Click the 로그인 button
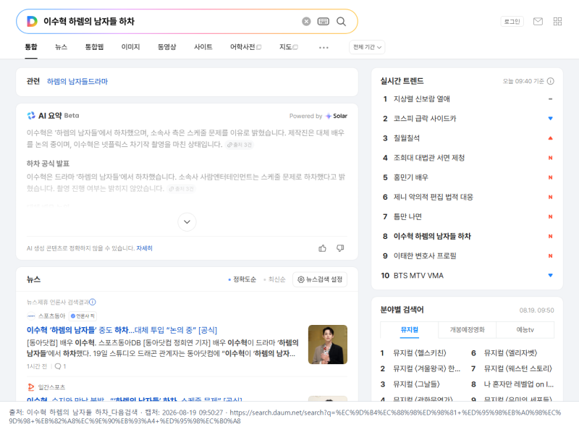Screen dimensions: 579x427 (x=512, y=22)
